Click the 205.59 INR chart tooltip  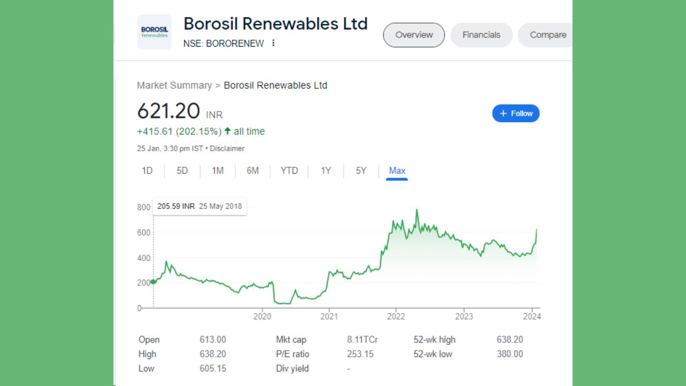tap(199, 206)
